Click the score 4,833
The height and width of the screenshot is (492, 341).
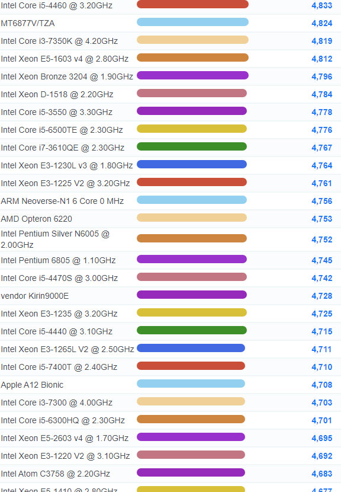(x=322, y=5)
